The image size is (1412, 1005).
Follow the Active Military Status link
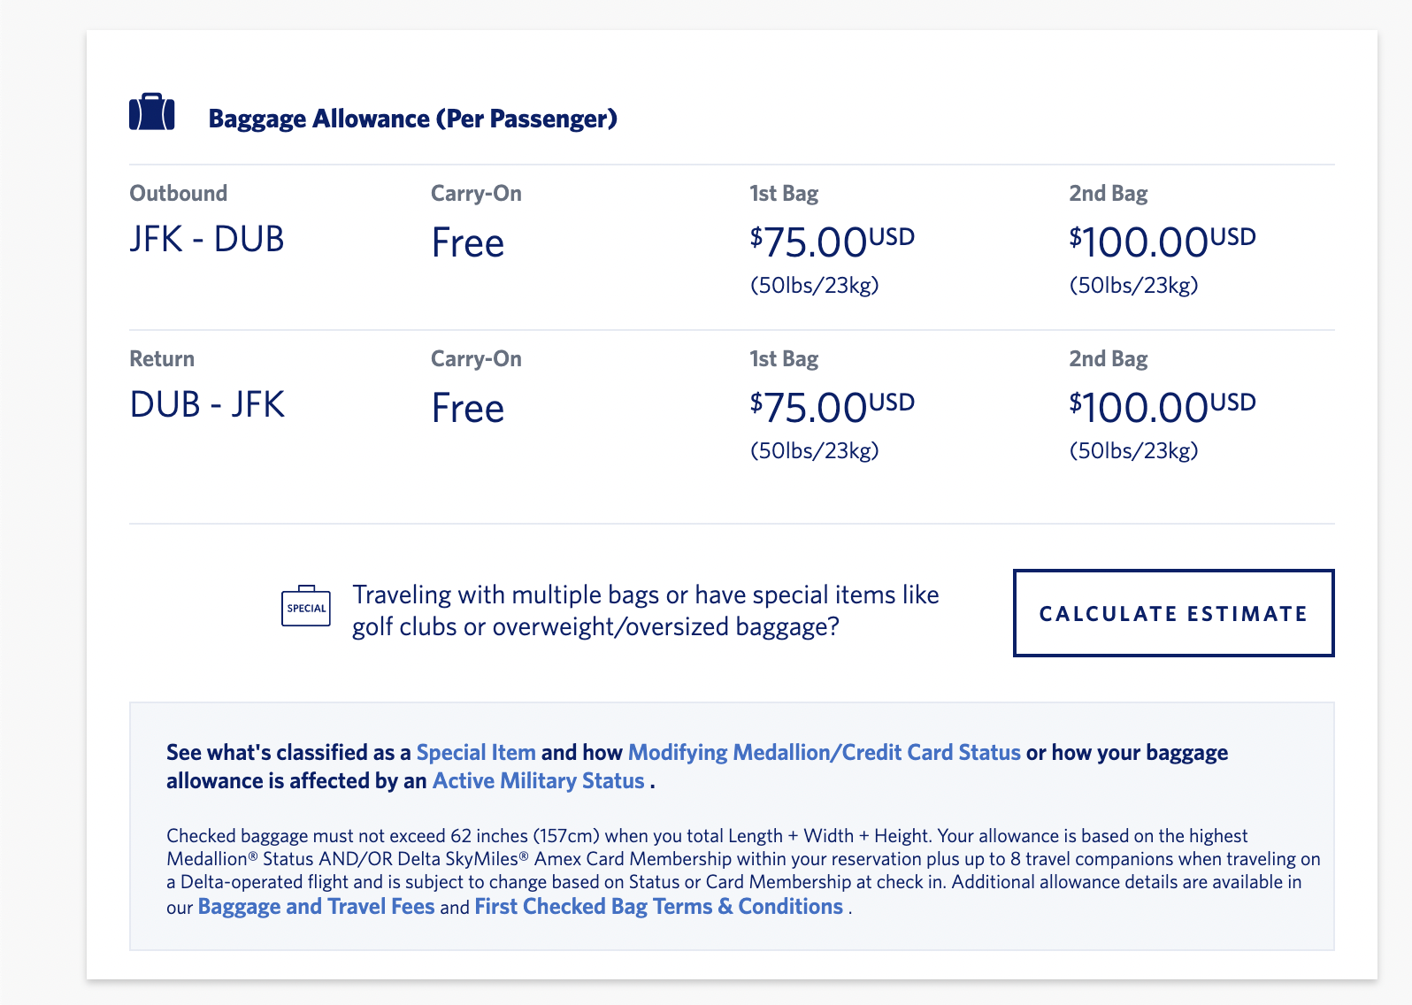pyautogui.click(x=538, y=781)
